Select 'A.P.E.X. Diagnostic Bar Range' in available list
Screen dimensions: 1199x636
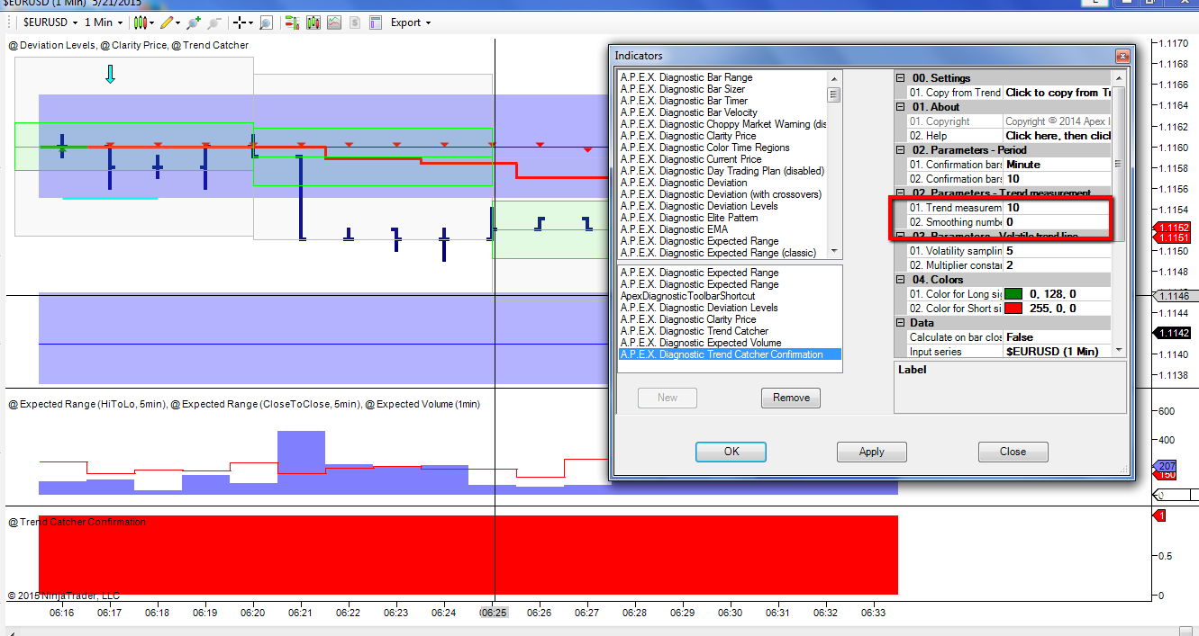[686, 77]
